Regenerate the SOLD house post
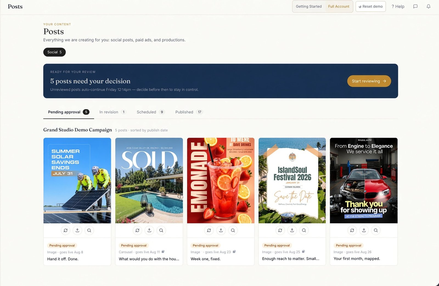Image resolution: width=439 pixels, height=286 pixels. (137, 230)
